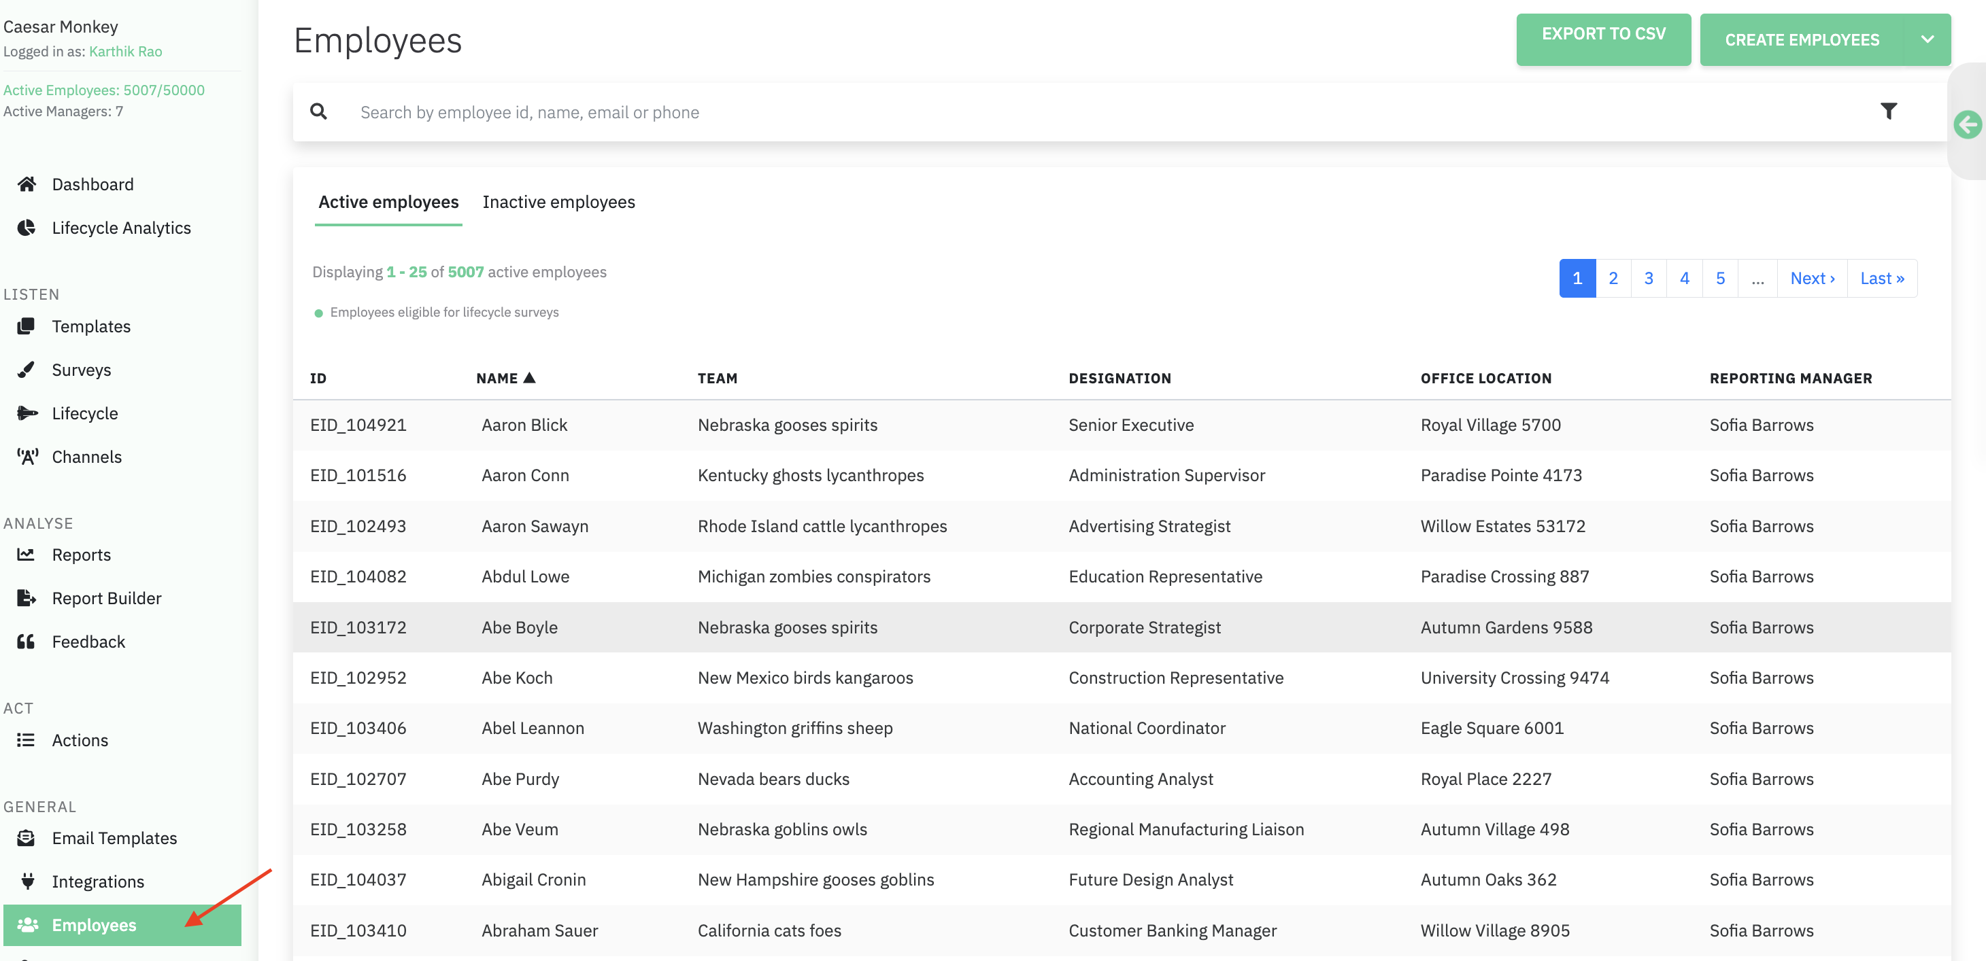Click the Report Builder file icon
The width and height of the screenshot is (1986, 961).
tap(27, 598)
